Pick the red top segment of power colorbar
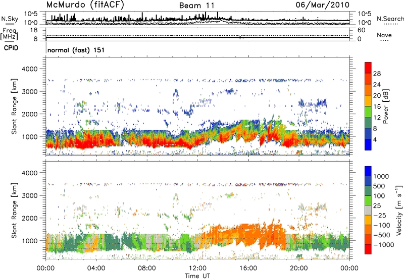 (x=368, y=67)
